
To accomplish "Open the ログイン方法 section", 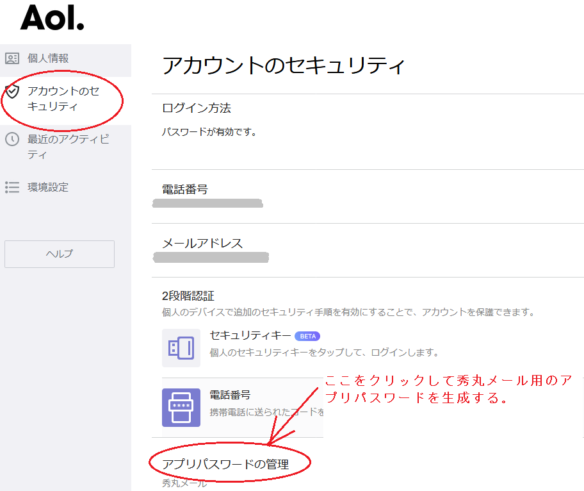I will pyautogui.click(x=197, y=108).
